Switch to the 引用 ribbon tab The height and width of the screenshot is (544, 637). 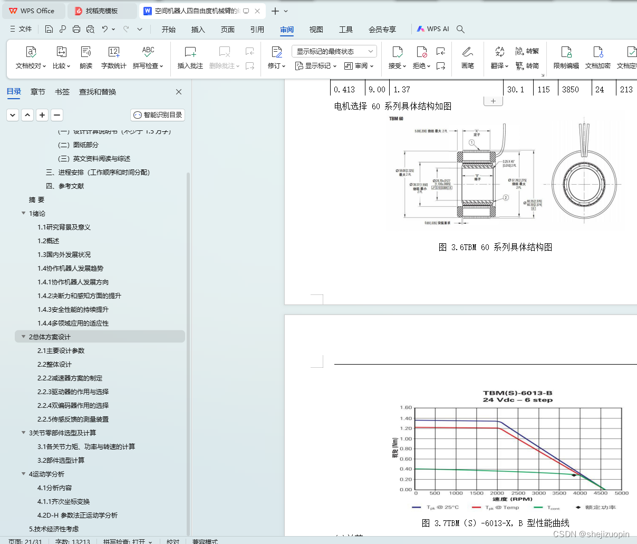point(257,29)
